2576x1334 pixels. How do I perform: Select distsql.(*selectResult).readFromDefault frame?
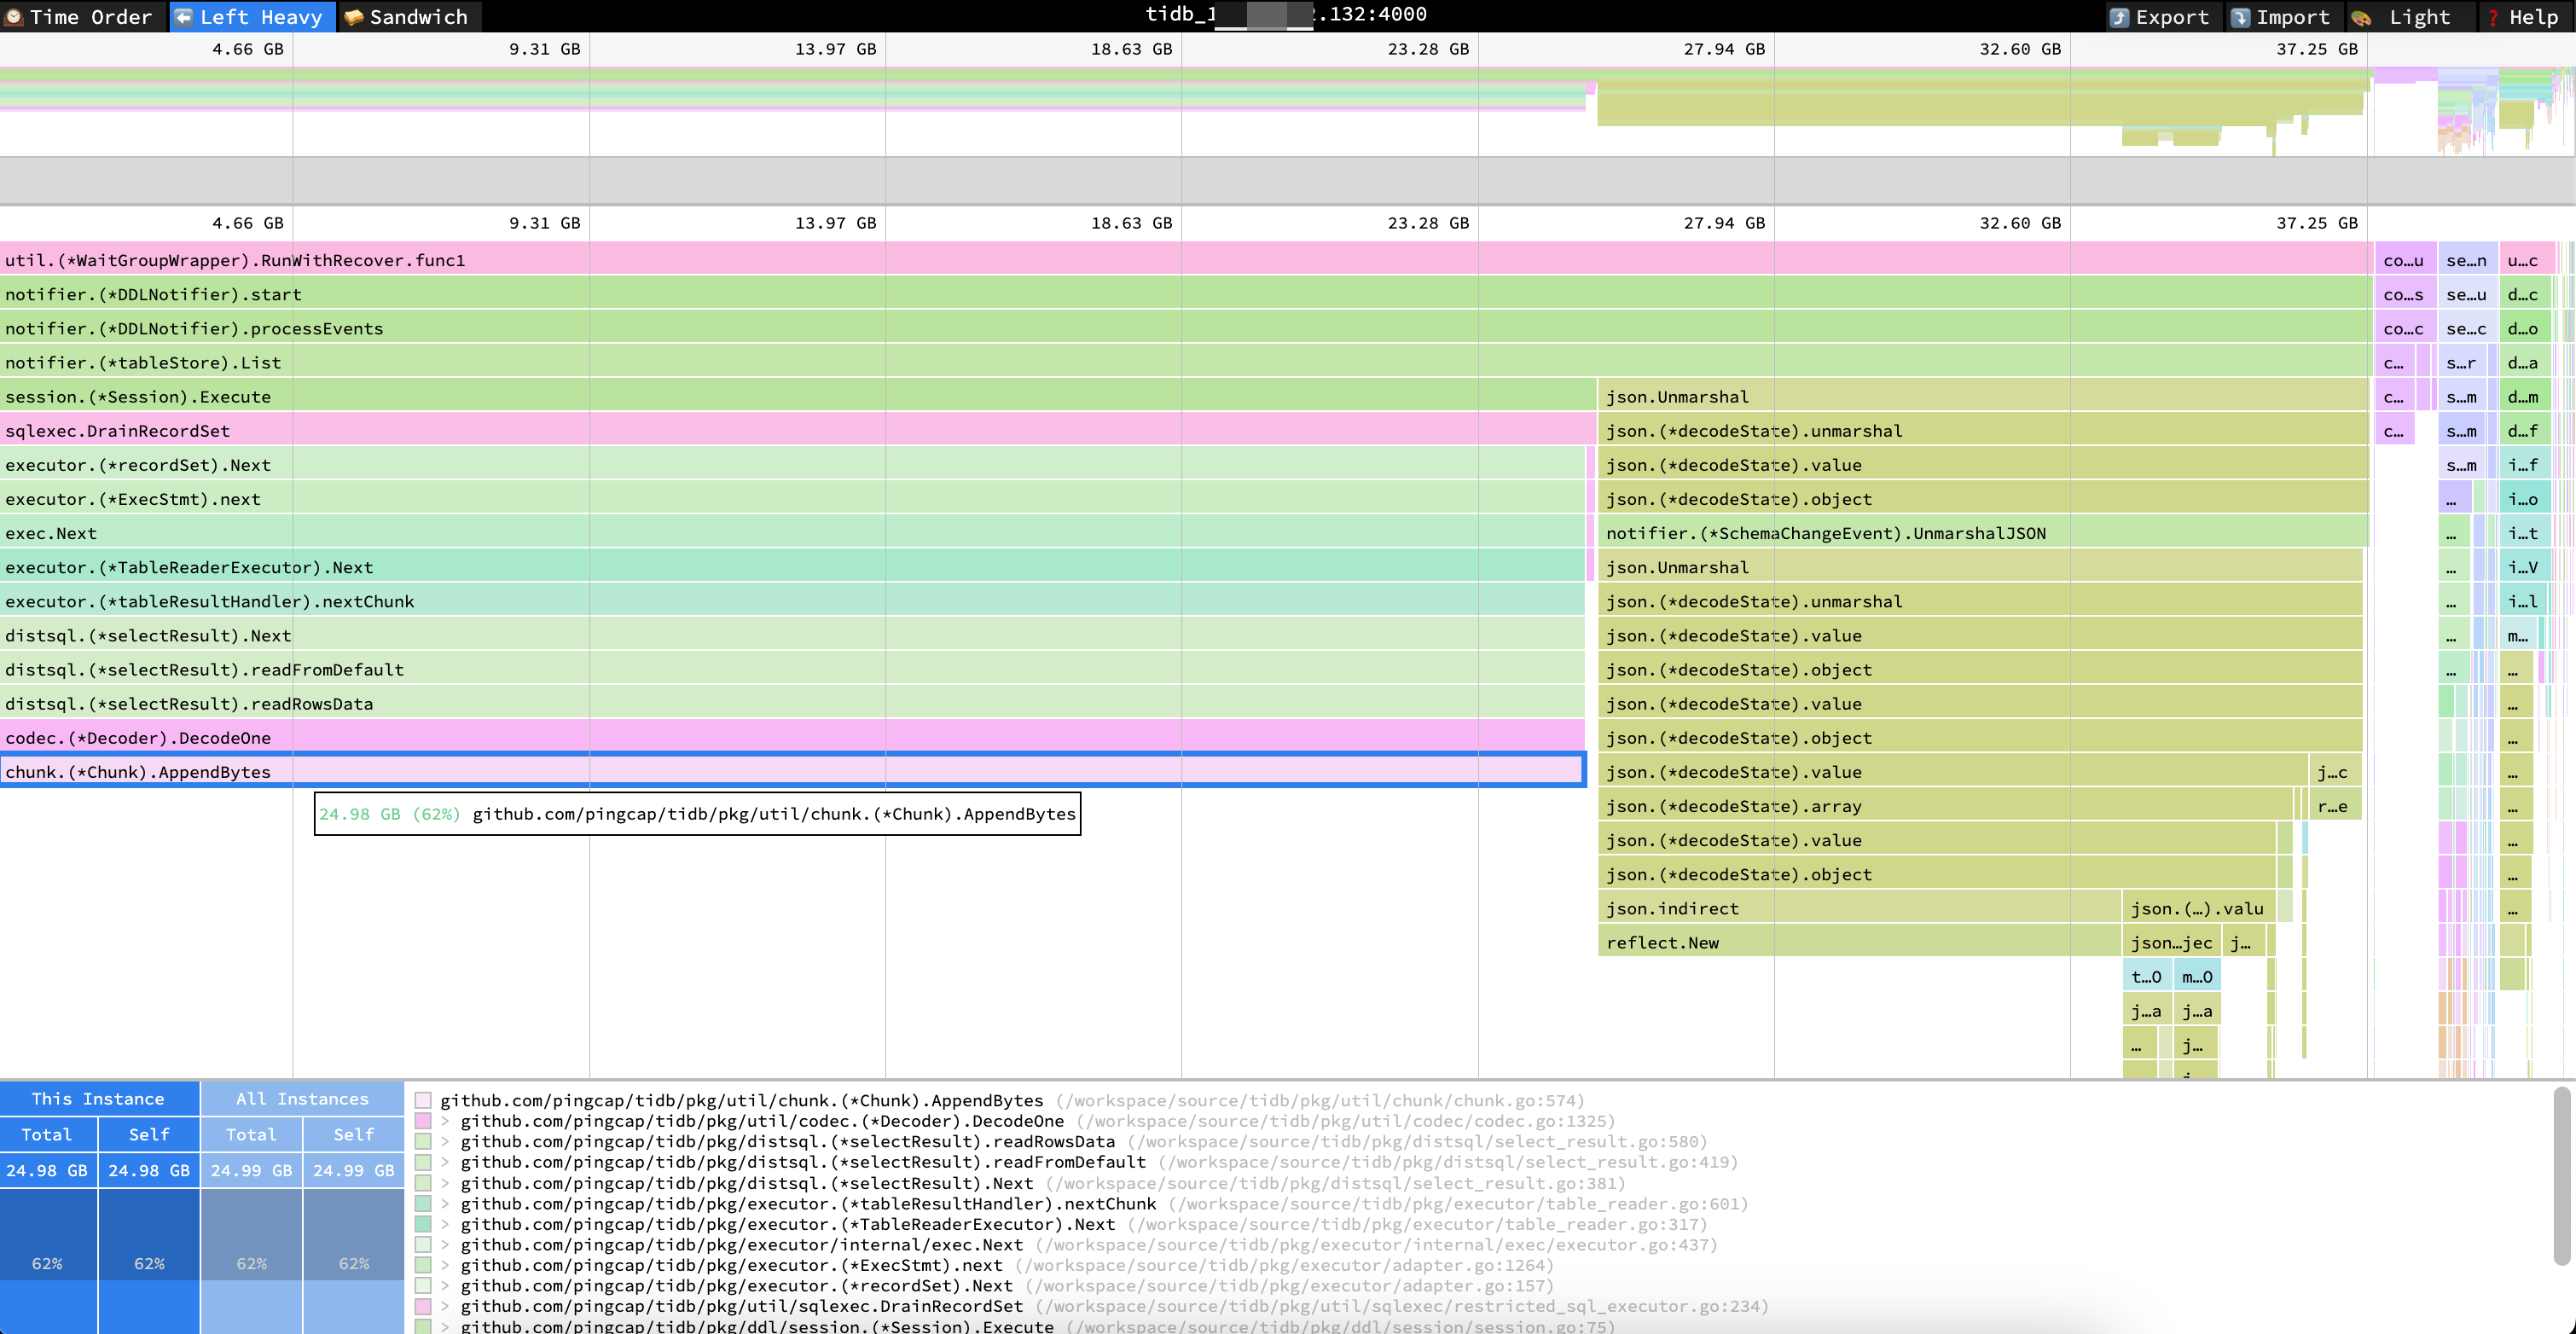click(792, 668)
